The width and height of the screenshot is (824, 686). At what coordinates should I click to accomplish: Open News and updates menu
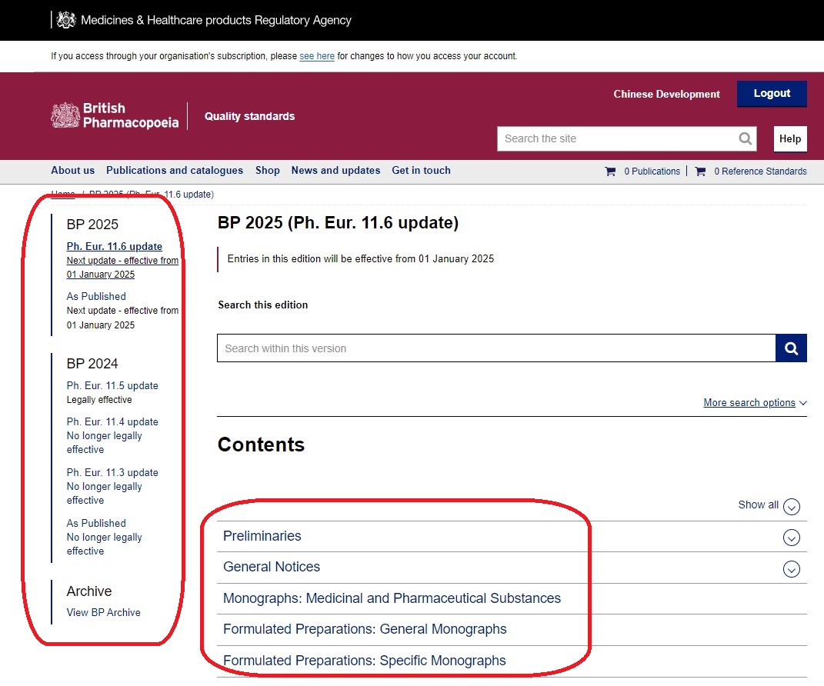pos(335,170)
